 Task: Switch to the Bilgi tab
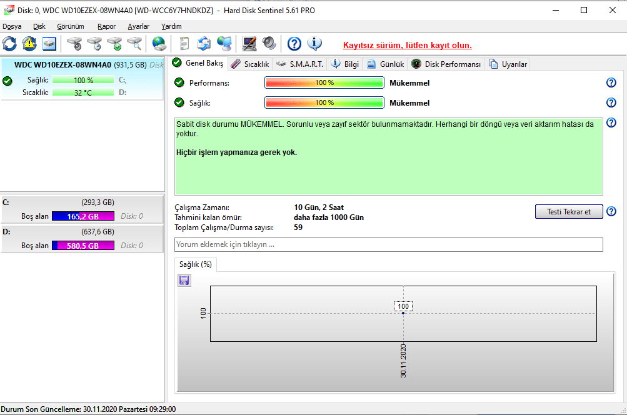click(x=346, y=64)
